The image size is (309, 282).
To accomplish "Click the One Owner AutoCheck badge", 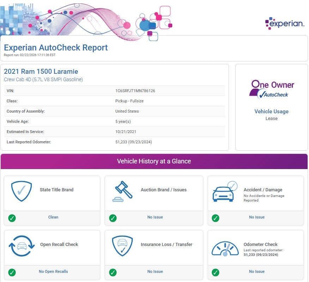I will pyautogui.click(x=272, y=89).
